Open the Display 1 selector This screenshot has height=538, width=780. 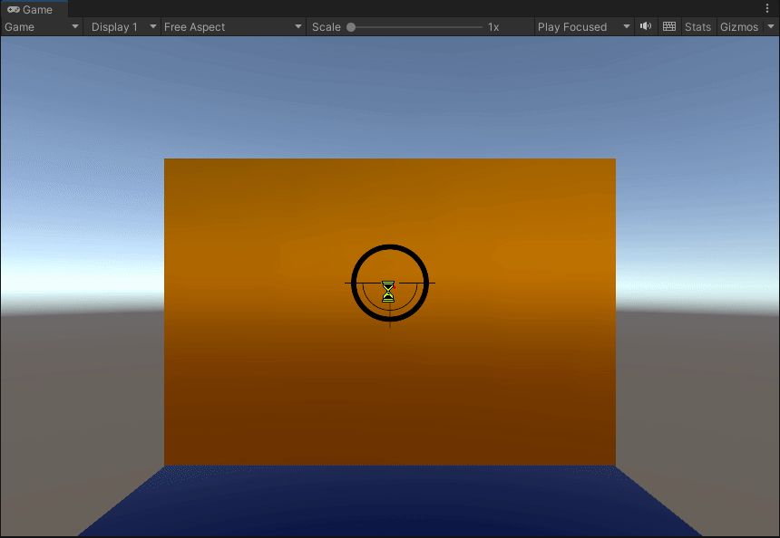(121, 26)
